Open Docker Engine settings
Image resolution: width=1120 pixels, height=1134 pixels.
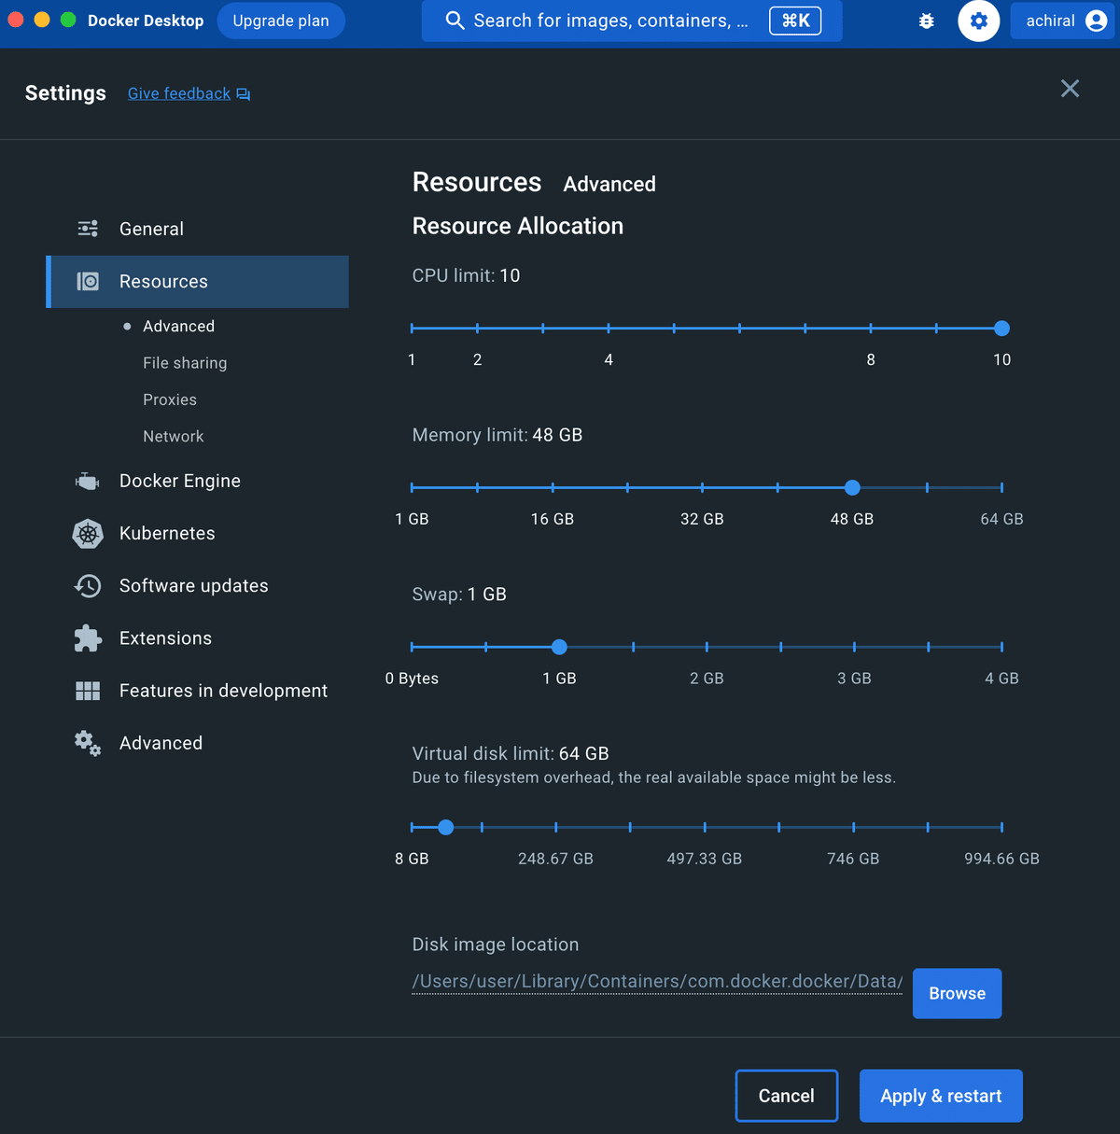click(x=198, y=481)
